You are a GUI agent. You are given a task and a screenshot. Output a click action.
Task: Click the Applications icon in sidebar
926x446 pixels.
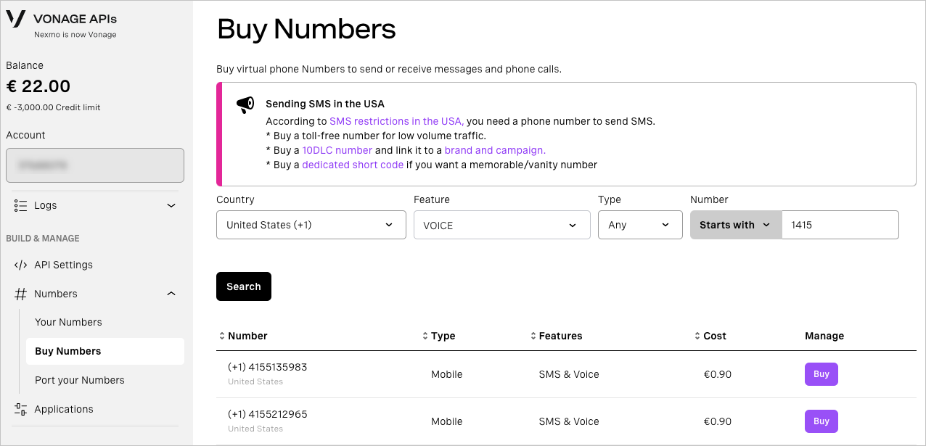(x=20, y=409)
